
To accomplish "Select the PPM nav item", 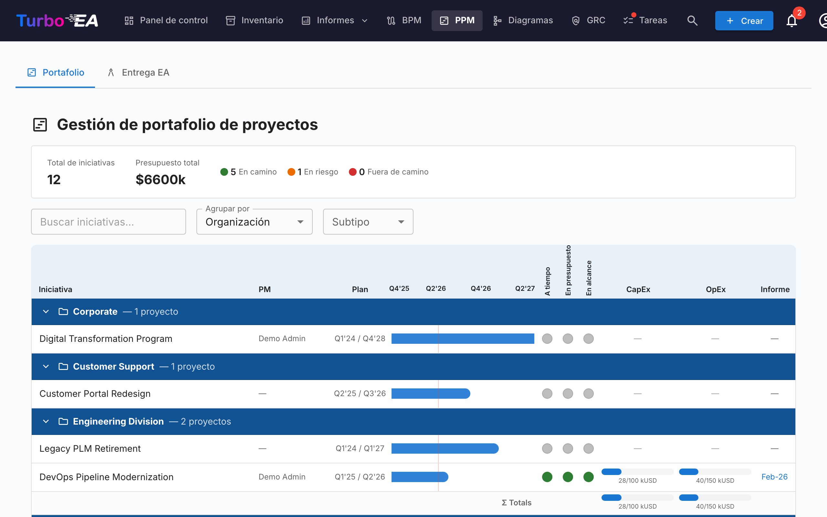I will pos(457,20).
